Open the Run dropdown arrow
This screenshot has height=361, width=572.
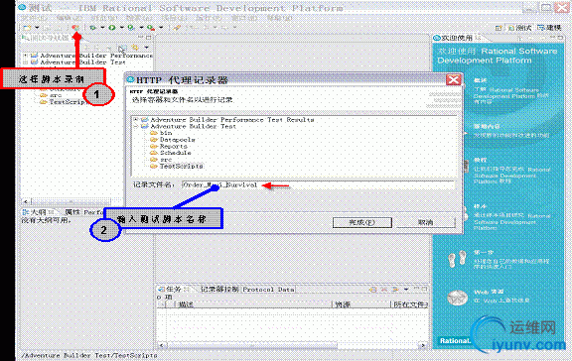121,28
